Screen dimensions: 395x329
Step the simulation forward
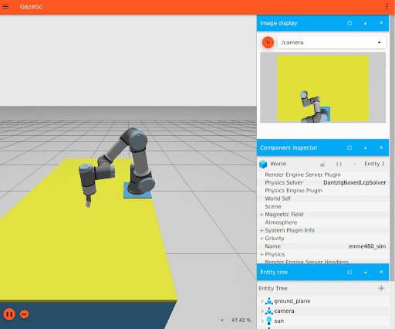[25, 314]
